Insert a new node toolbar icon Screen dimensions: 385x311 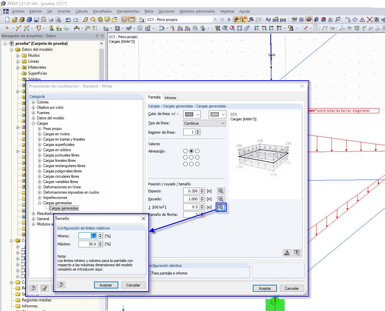tap(7, 28)
